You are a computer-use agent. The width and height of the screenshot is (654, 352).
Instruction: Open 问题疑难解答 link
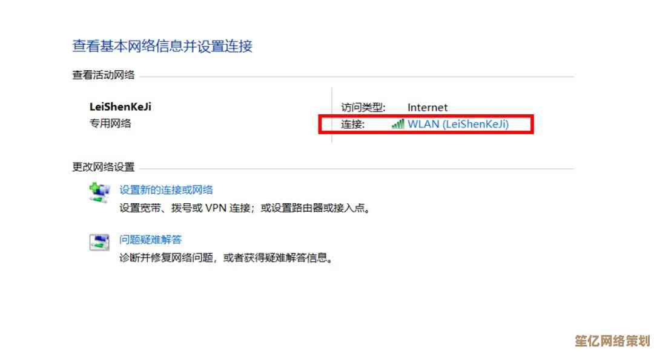(x=151, y=240)
